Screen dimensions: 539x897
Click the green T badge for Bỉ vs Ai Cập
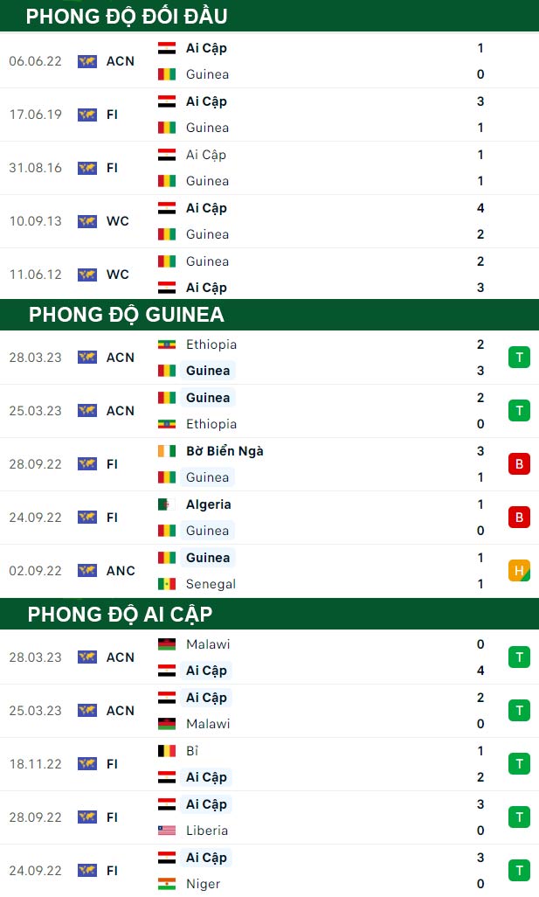click(x=519, y=764)
